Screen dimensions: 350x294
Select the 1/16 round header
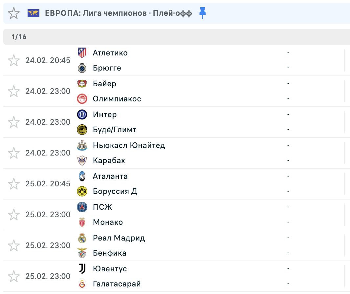click(19, 37)
